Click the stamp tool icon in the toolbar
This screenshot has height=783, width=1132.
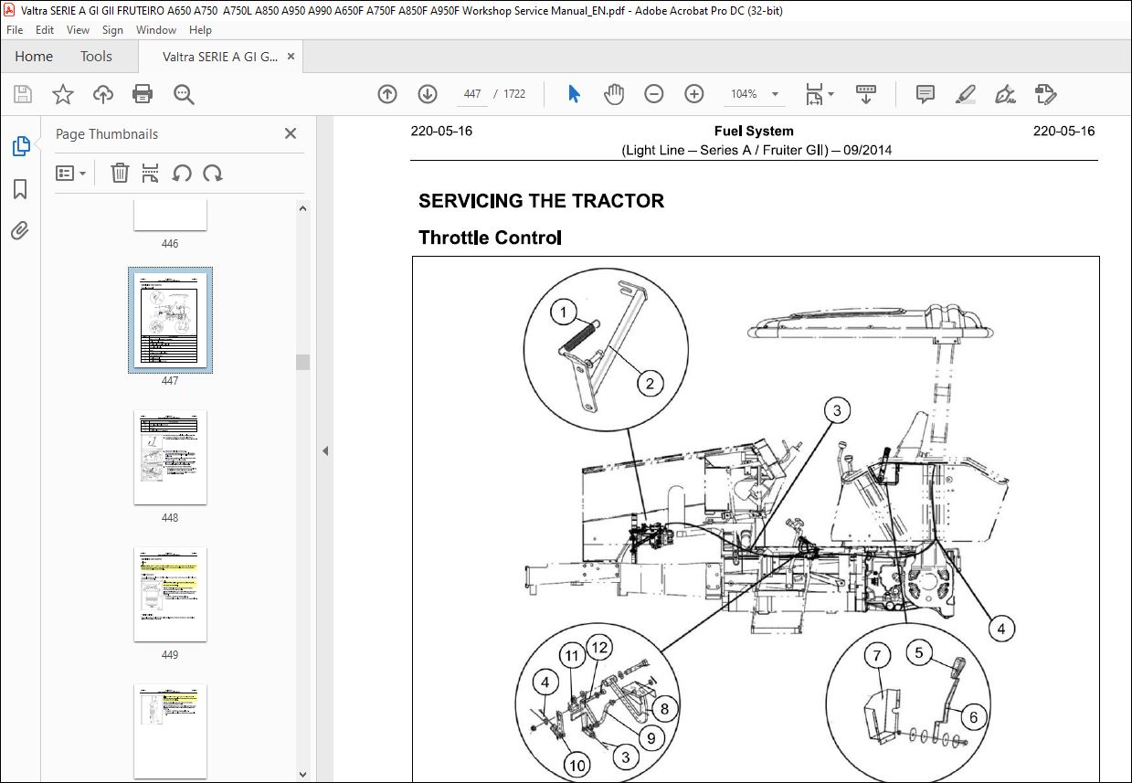coord(1045,94)
